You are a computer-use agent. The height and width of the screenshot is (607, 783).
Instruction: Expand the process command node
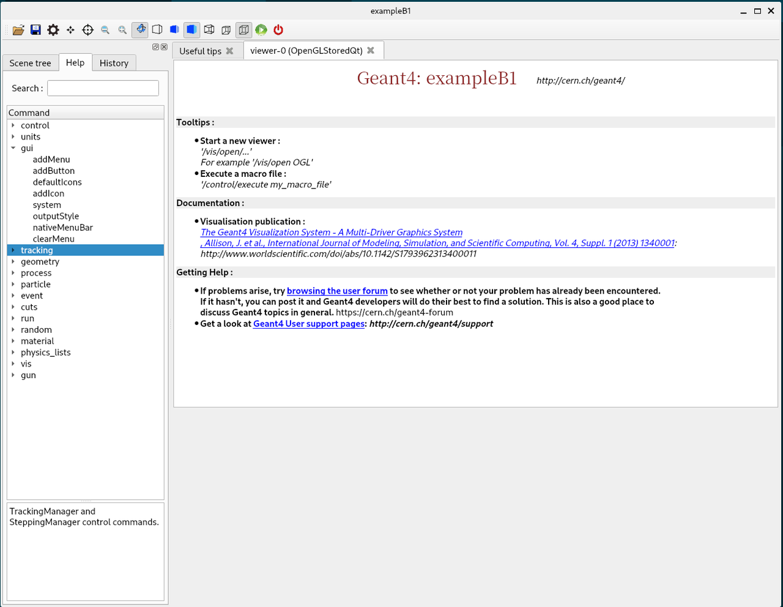13,273
